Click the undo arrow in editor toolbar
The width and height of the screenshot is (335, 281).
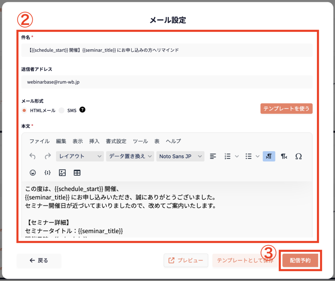click(32, 156)
